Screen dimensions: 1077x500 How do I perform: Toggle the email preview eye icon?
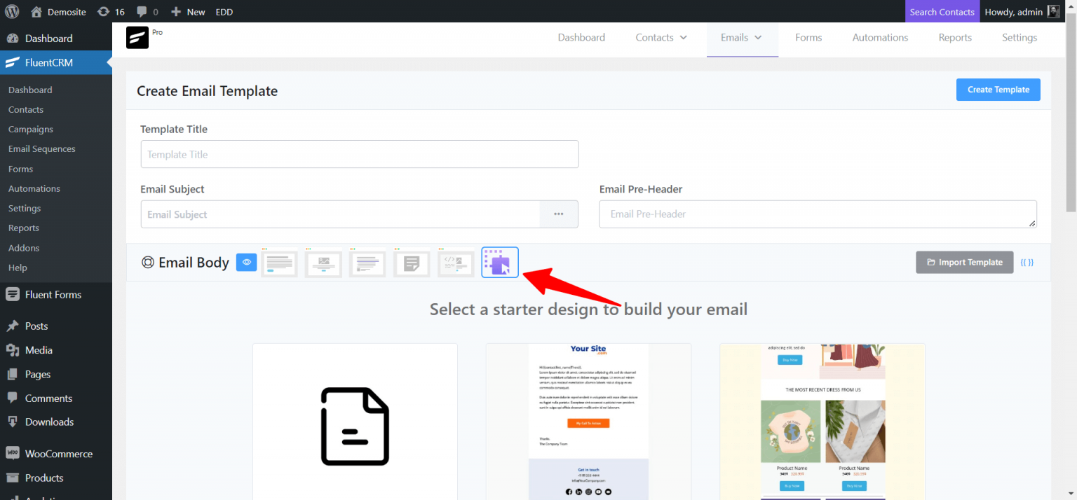click(x=247, y=262)
